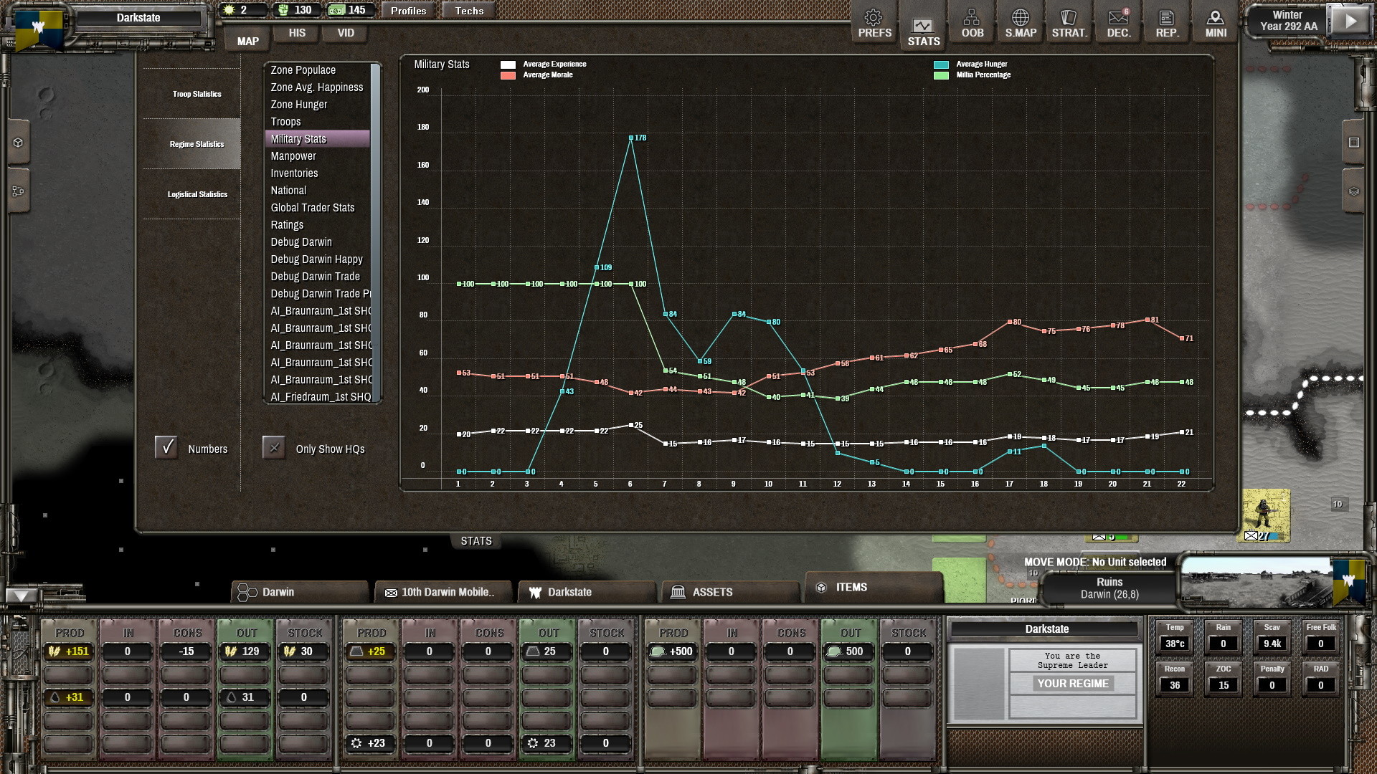Open the DEC decisions envelope
This screenshot has height=774, width=1377.
click(1117, 21)
